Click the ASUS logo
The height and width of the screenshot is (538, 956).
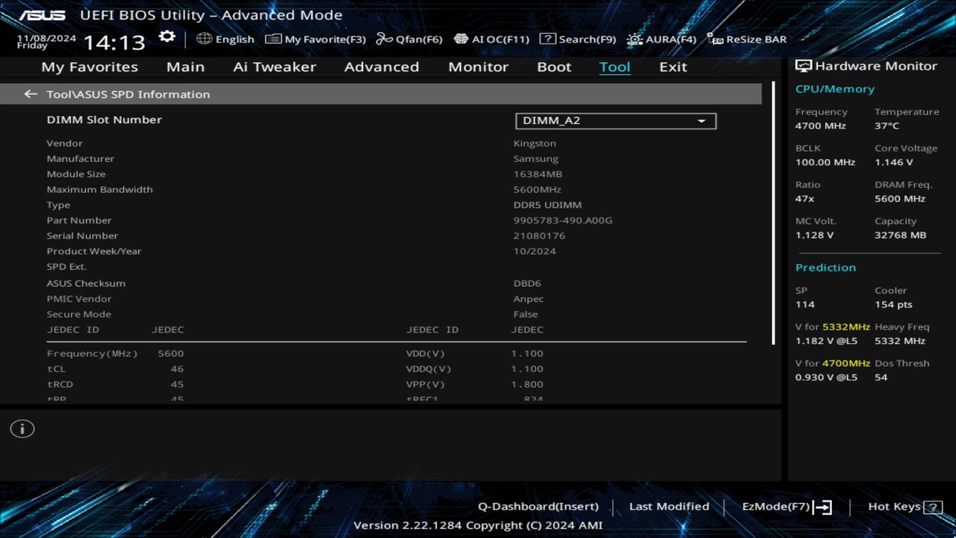(x=42, y=15)
